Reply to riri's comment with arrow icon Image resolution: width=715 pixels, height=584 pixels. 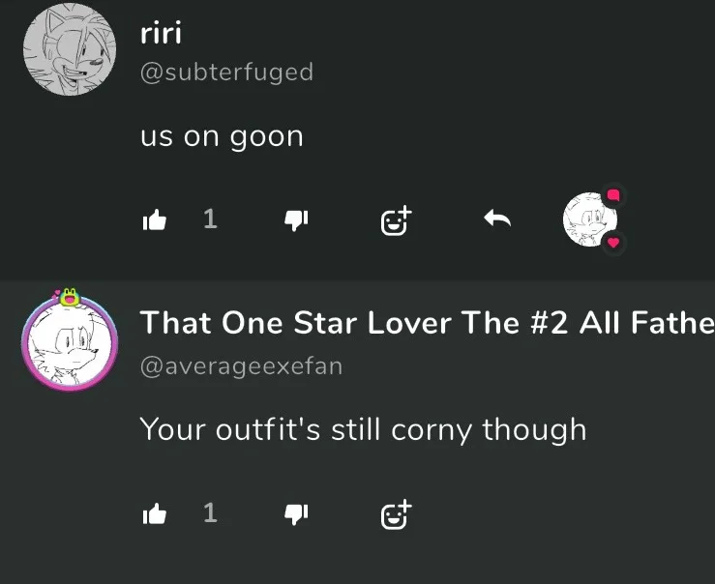(x=497, y=219)
